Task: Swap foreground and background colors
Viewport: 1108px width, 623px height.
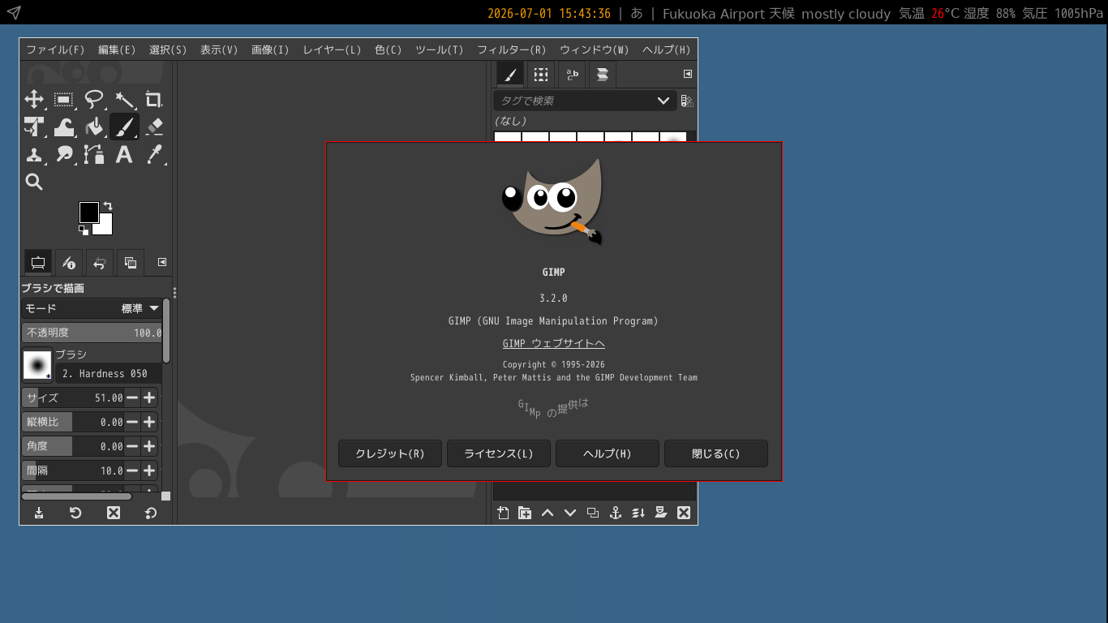Action: click(108, 206)
